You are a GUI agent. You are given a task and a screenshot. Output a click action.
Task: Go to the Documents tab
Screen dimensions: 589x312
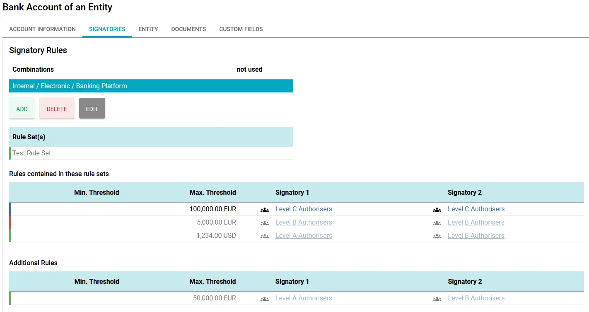[x=188, y=29]
